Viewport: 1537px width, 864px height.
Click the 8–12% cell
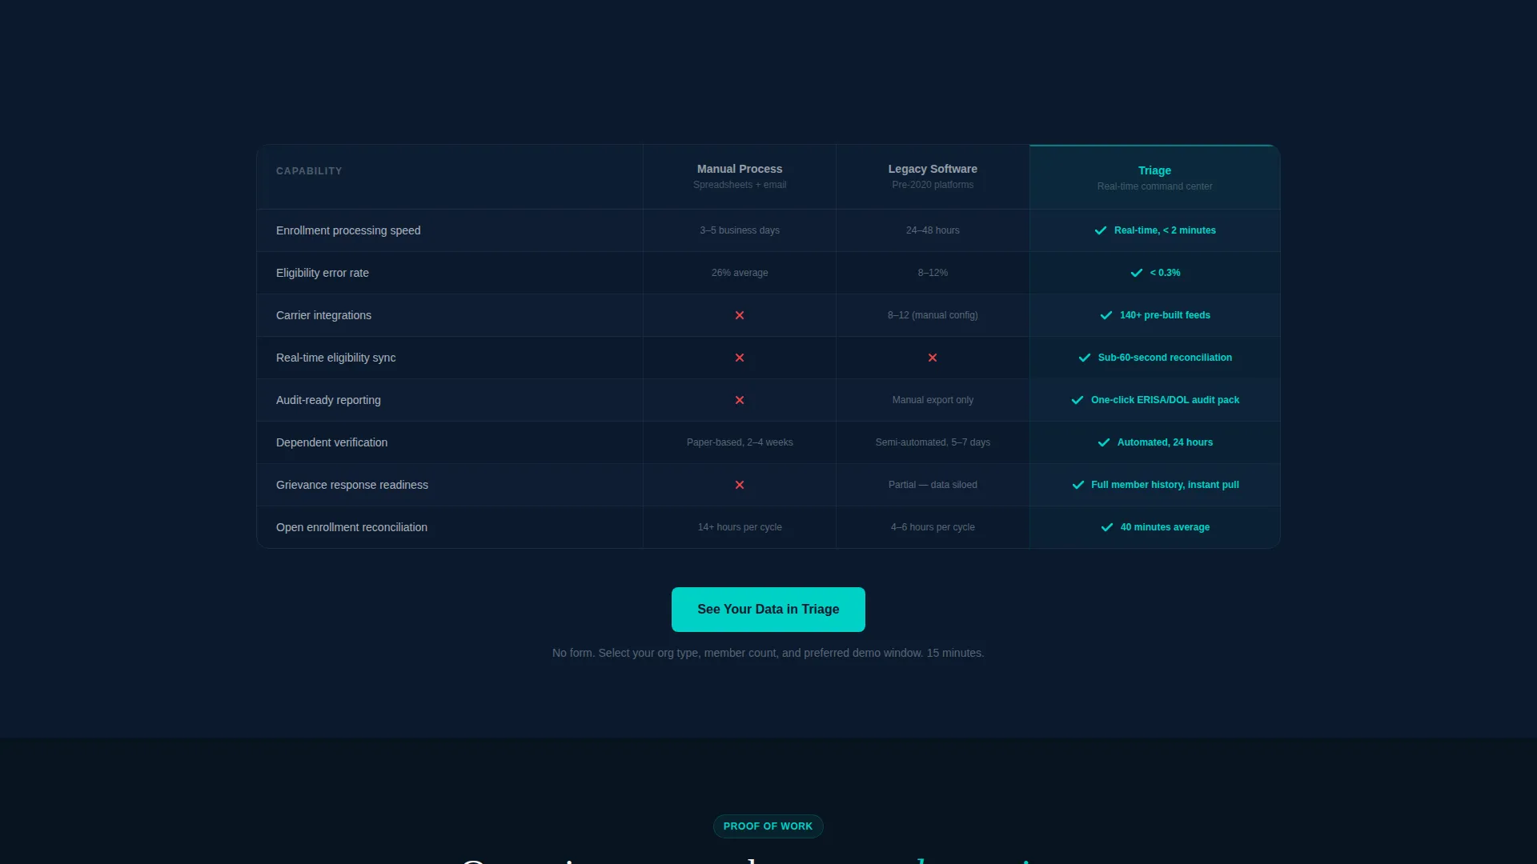(933, 273)
